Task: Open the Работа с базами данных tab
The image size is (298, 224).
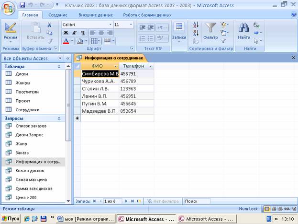Action: 147,15
